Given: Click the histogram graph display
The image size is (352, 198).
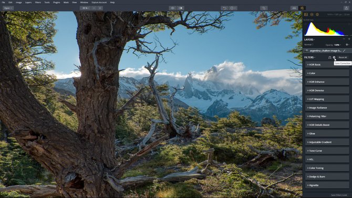Looking at the screenshot, I should [327, 29].
